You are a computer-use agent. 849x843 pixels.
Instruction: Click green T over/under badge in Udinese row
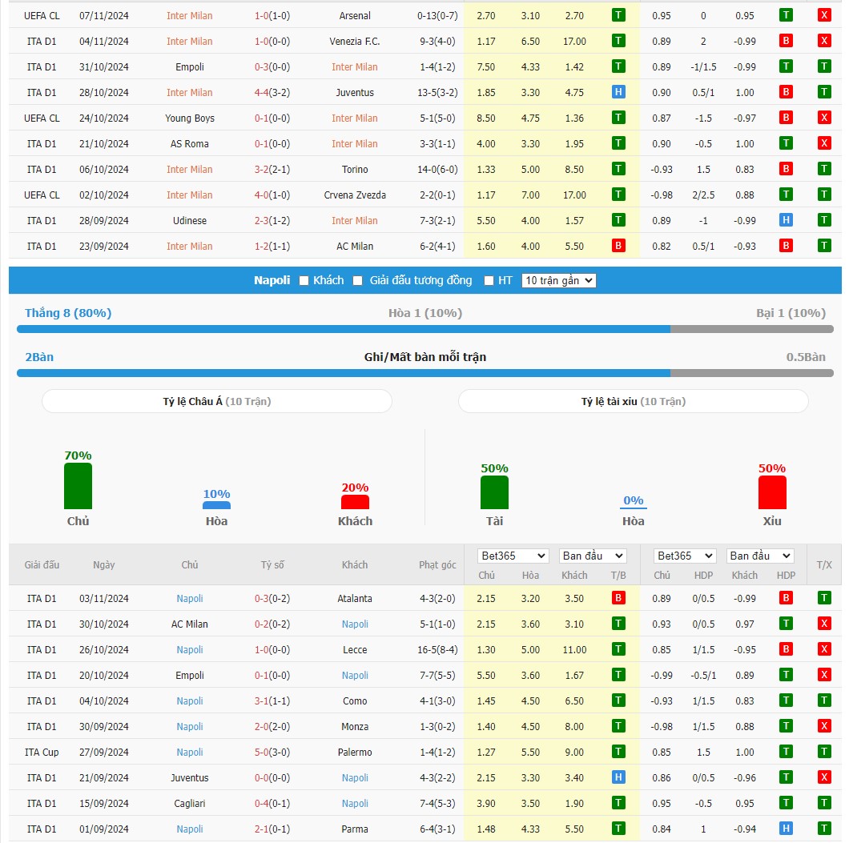point(823,220)
